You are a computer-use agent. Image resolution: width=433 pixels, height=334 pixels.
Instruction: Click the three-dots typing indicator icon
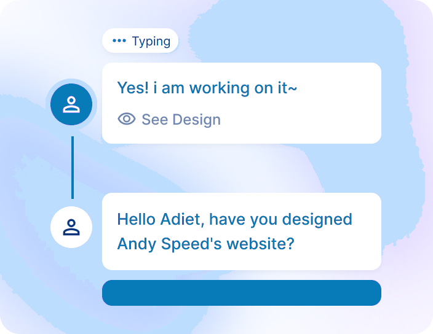click(x=119, y=41)
